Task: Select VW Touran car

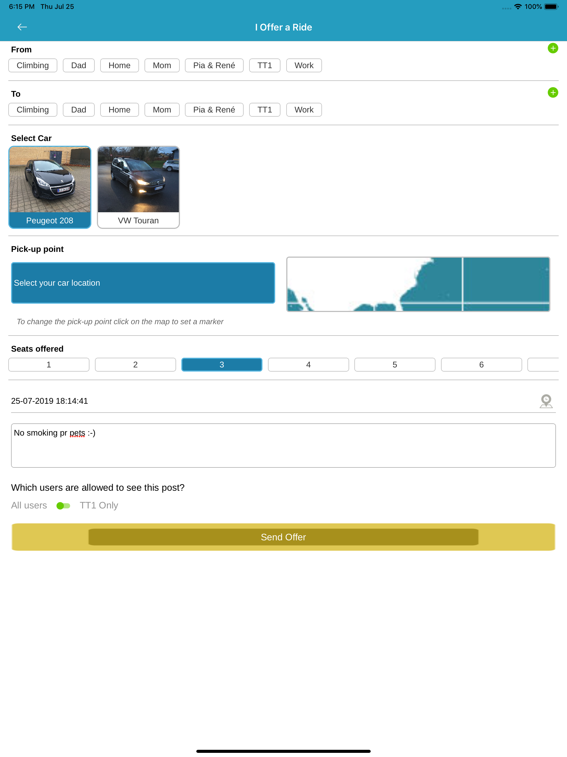Action: [138, 187]
